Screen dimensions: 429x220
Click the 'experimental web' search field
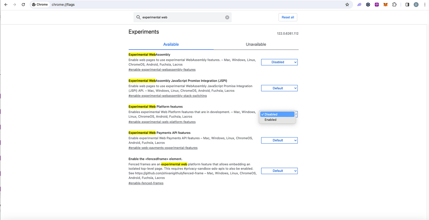tap(183, 17)
